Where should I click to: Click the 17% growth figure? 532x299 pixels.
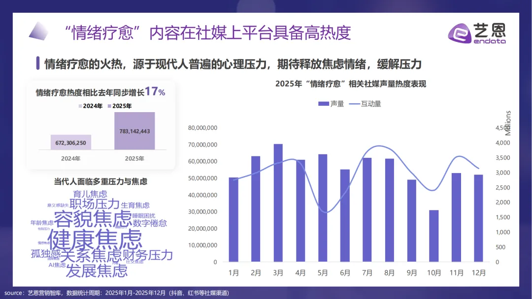point(155,91)
